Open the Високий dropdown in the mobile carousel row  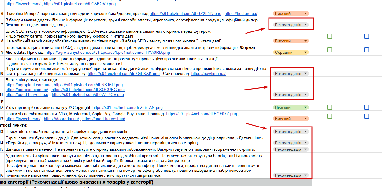291,14
